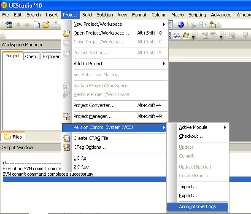251x214 pixels.
Task: Open the Advanced menu
Action: pos(221,15)
